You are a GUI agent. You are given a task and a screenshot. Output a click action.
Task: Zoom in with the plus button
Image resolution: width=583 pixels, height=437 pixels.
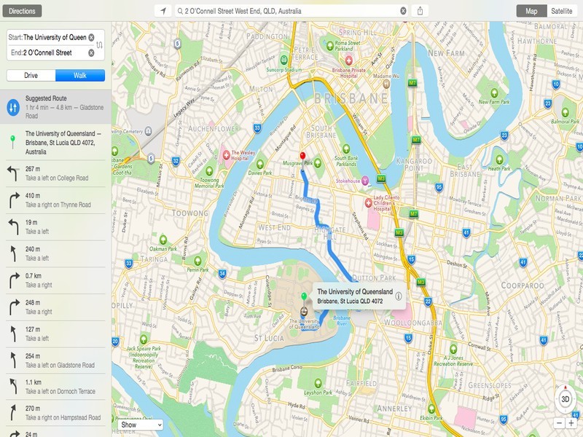tap(571, 422)
